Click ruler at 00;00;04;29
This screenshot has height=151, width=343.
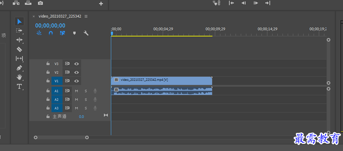(x=163, y=29)
